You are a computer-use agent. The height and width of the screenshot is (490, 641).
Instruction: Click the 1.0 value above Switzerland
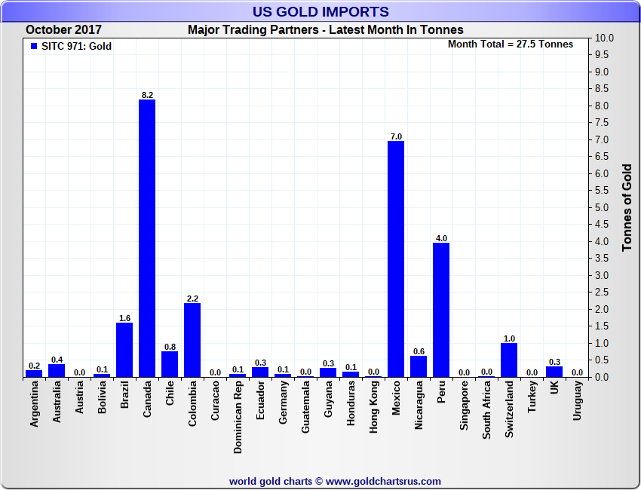(x=509, y=338)
